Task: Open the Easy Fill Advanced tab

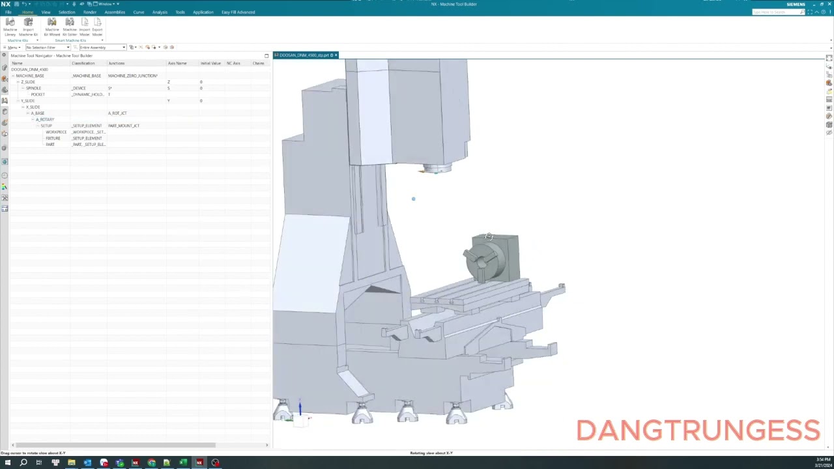Action: [x=238, y=12]
